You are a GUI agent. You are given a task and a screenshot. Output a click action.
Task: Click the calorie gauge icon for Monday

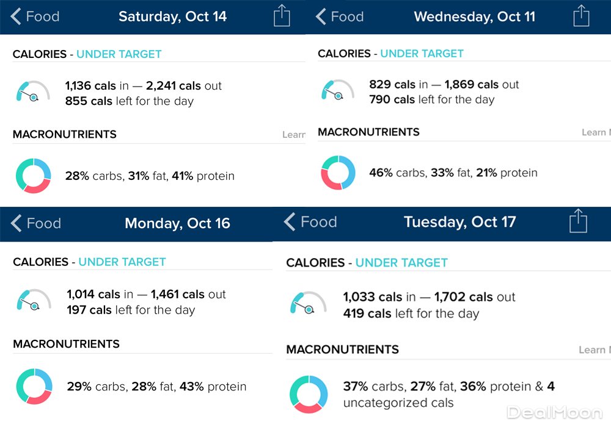click(33, 300)
